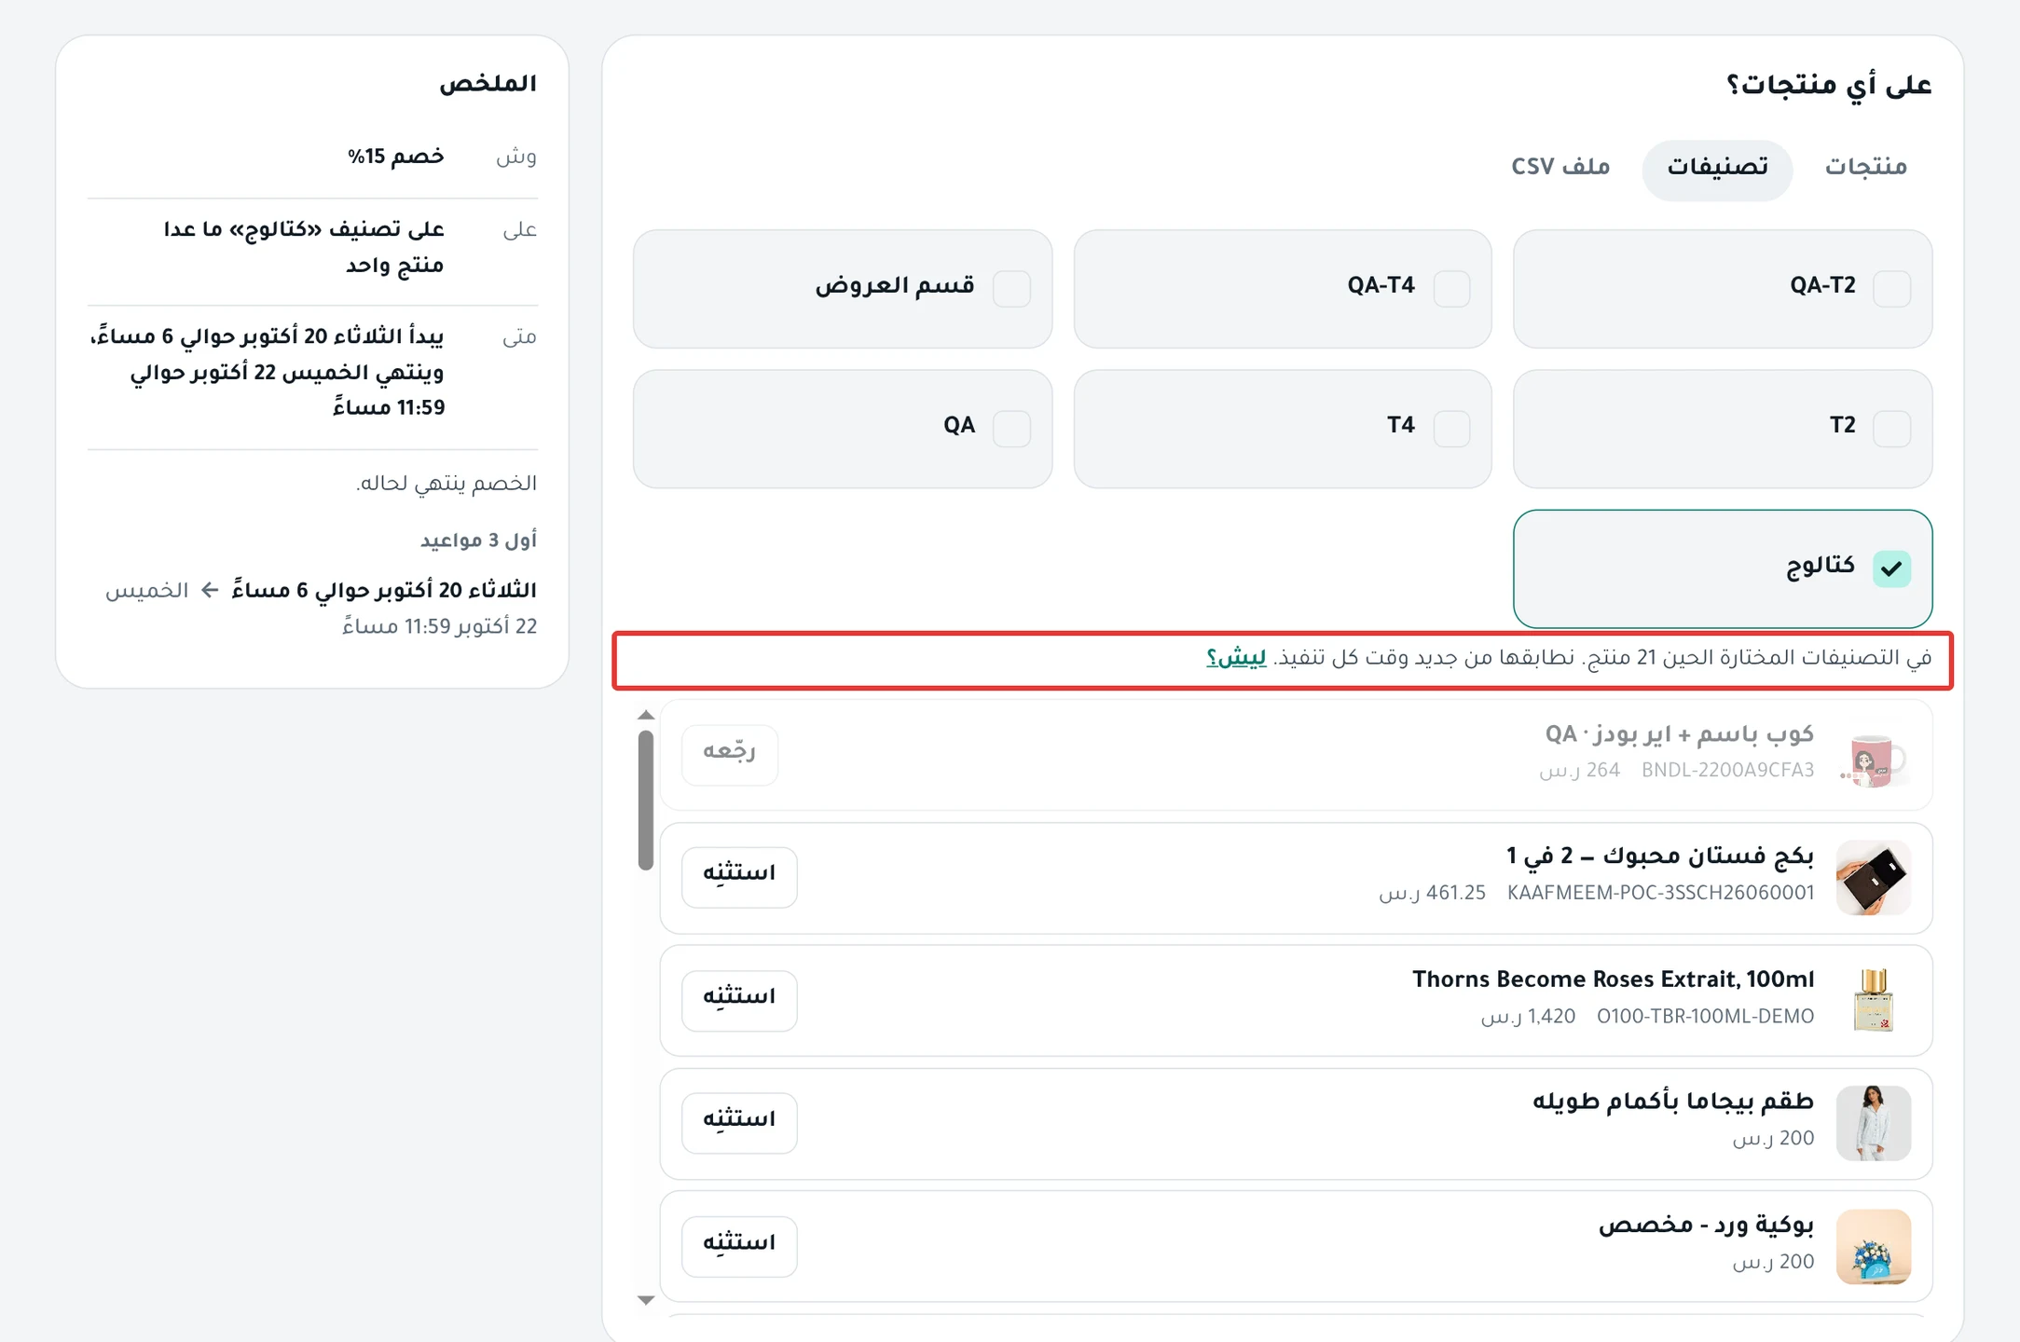Screen dimensions: 2020x1342
Task: Click the product list scroll-up arrow
Action: [645, 716]
